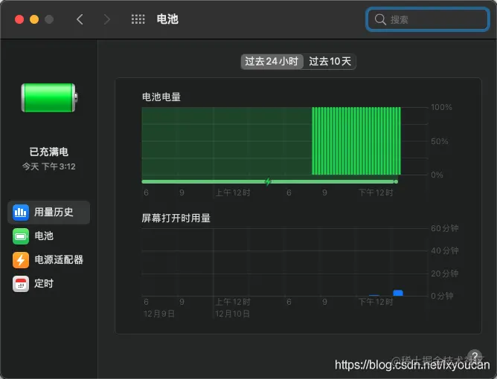The height and width of the screenshot is (379, 497).
Task: Click the 电池电量 chart heading
Action: point(161,97)
